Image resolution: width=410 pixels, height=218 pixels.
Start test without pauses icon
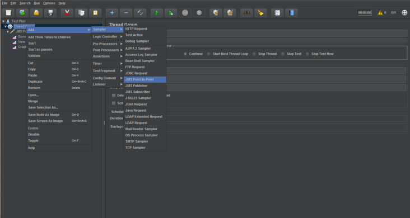(x=171, y=13)
